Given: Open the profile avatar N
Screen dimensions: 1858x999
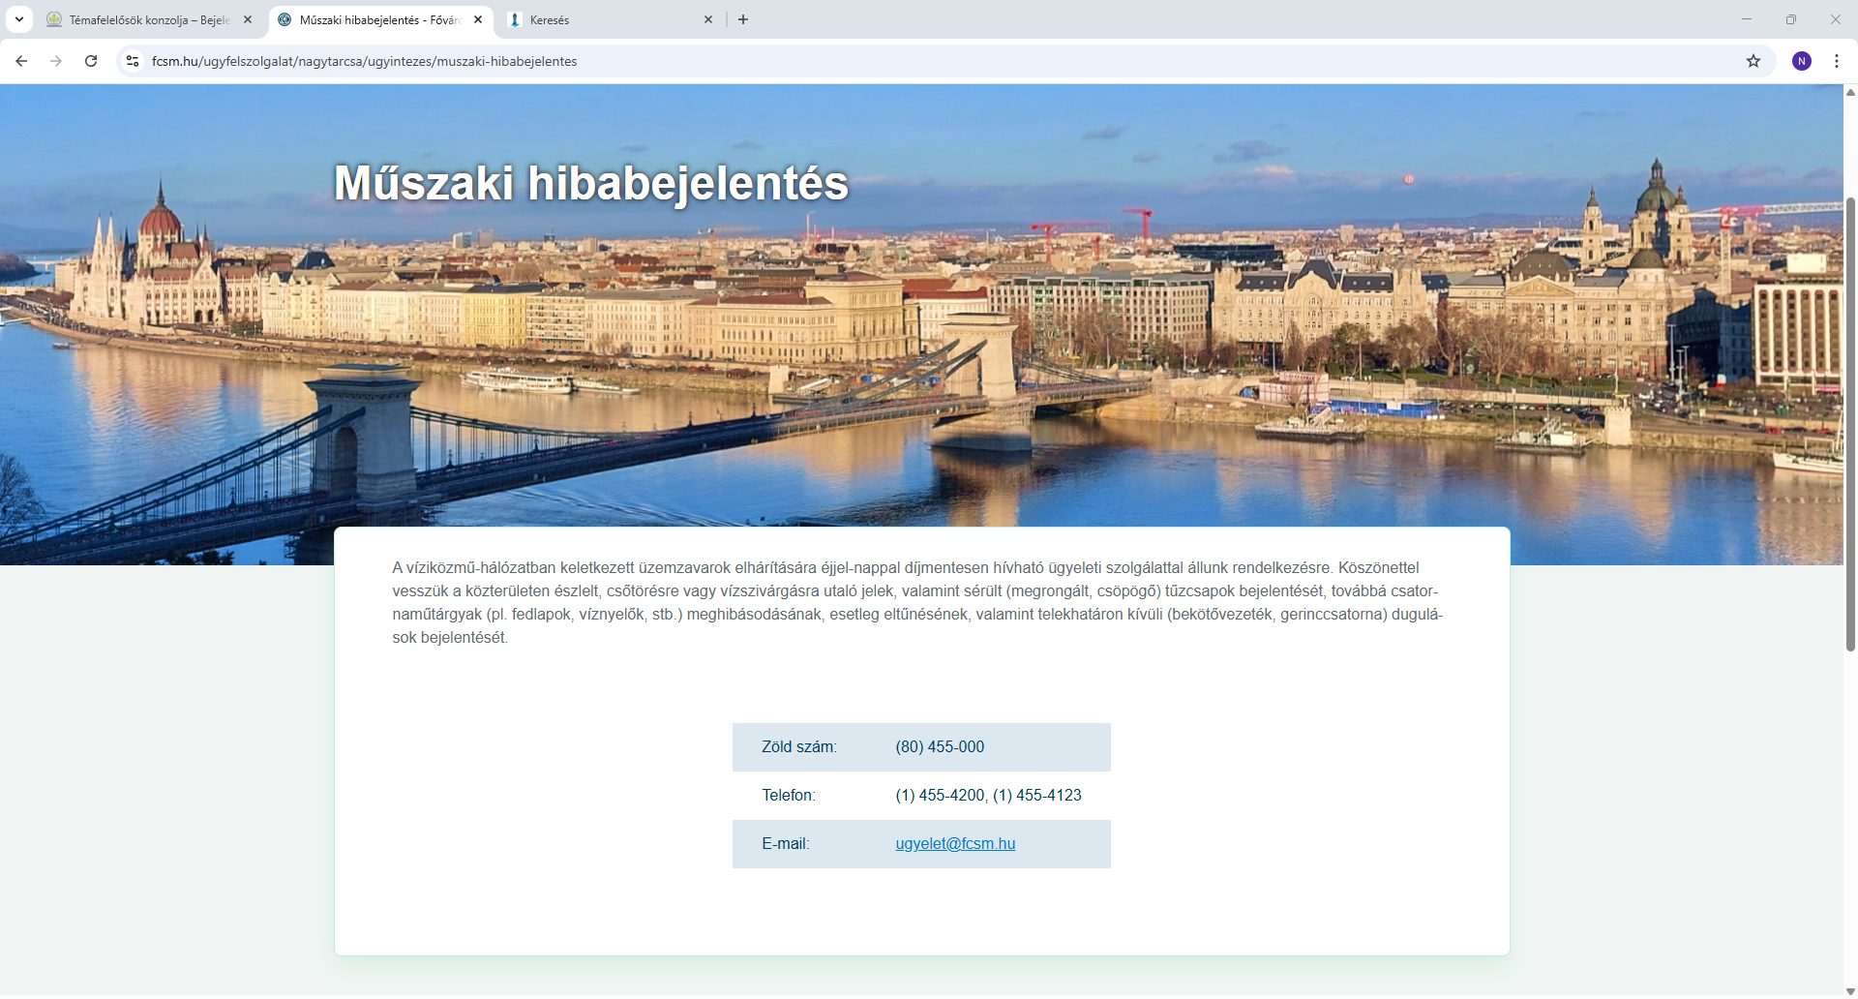Looking at the screenshot, I should [1802, 61].
